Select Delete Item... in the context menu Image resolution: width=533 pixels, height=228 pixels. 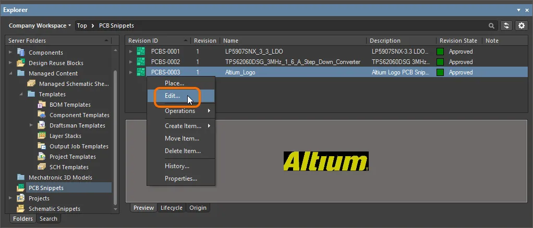tap(181, 151)
